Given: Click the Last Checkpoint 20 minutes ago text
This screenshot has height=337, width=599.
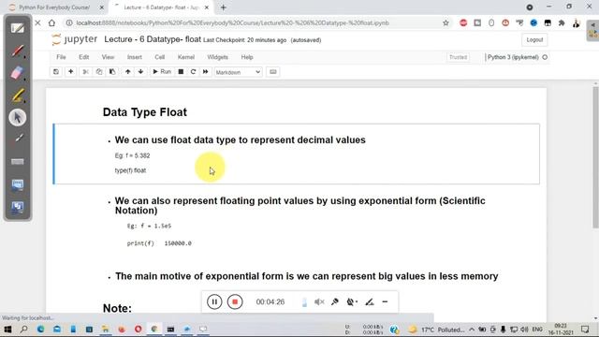Looking at the screenshot, I should tap(244, 40).
